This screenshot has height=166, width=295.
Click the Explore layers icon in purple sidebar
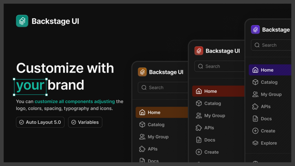click(255, 143)
